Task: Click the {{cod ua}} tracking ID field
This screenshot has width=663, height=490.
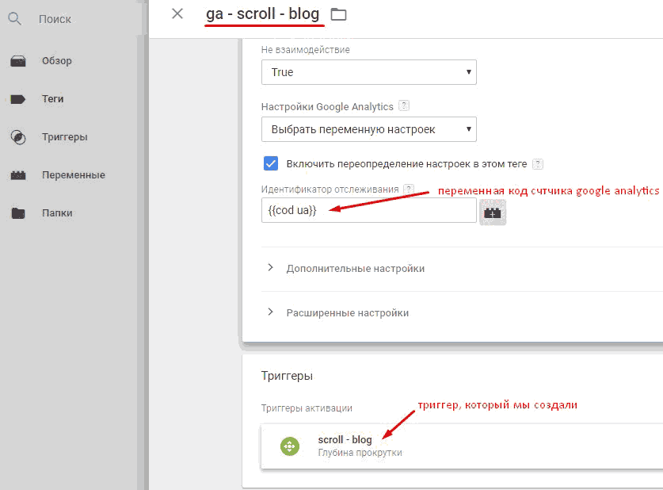Action: (x=368, y=210)
